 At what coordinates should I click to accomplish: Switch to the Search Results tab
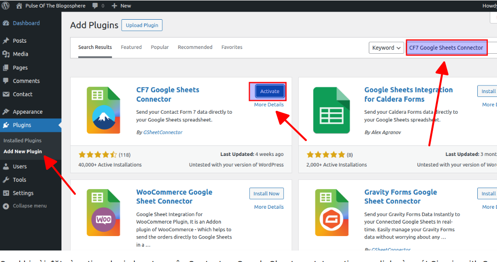(x=95, y=47)
